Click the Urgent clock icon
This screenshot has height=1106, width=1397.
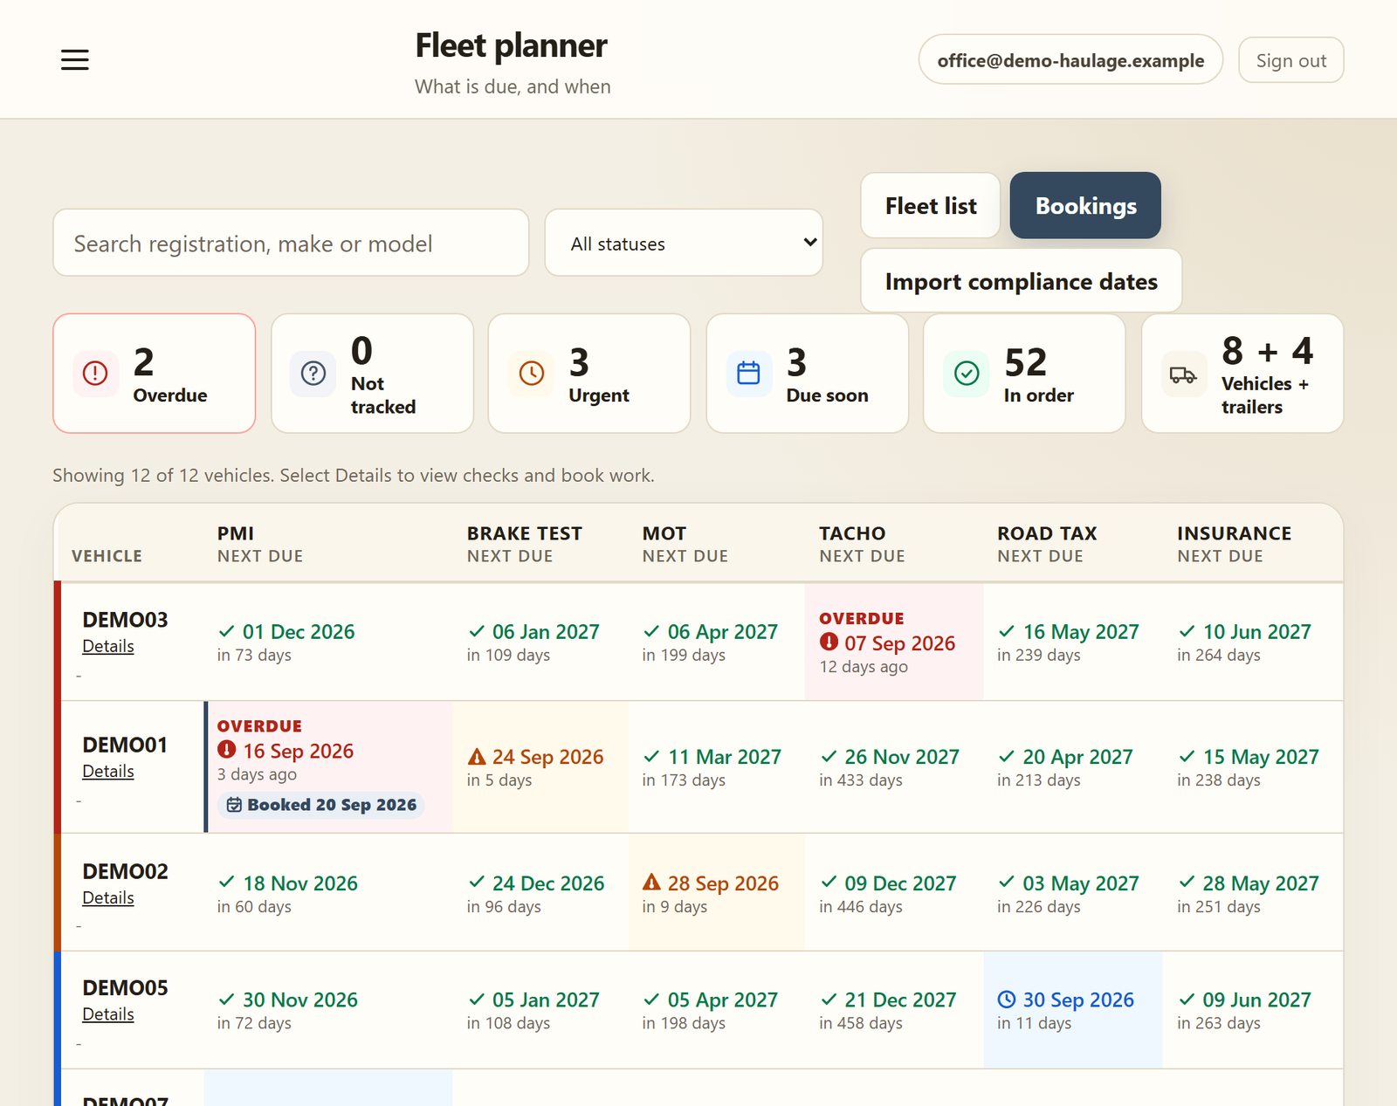coord(531,374)
